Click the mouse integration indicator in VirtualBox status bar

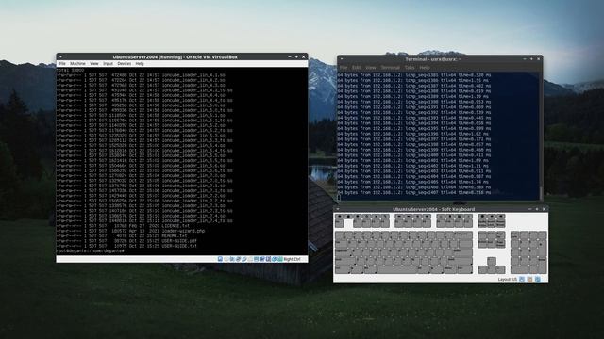pyautogui.click(x=274, y=259)
